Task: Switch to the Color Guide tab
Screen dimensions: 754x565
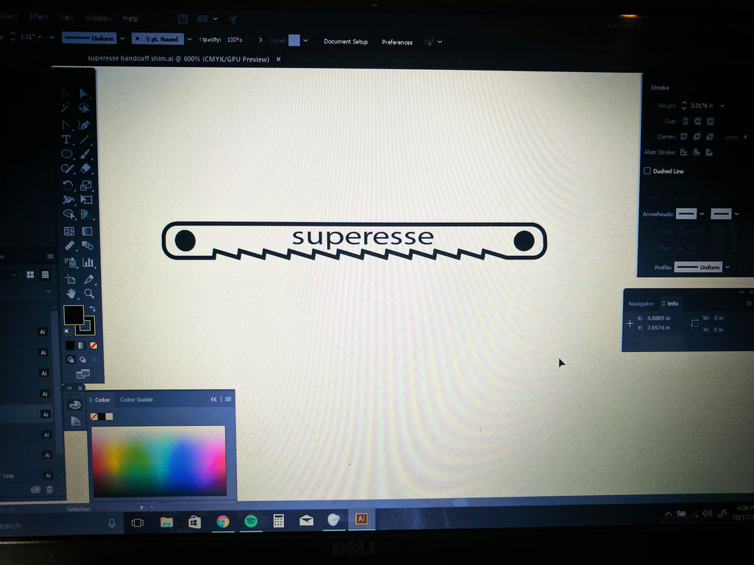Action: (x=136, y=399)
